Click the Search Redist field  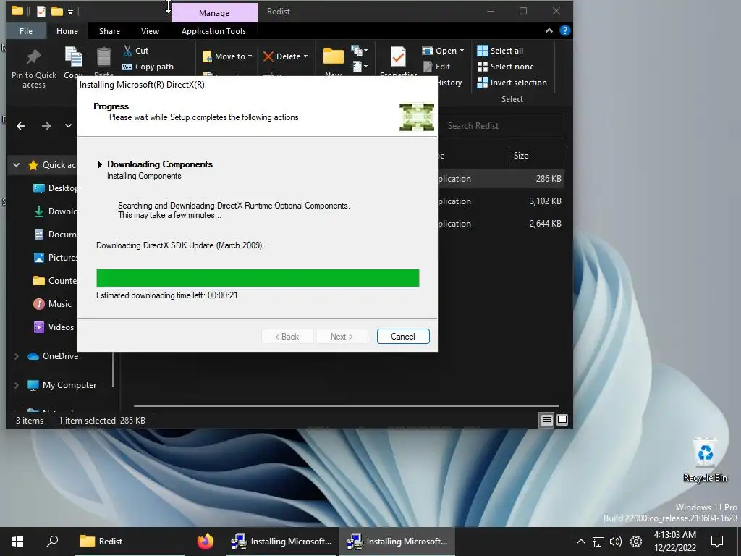(x=501, y=126)
